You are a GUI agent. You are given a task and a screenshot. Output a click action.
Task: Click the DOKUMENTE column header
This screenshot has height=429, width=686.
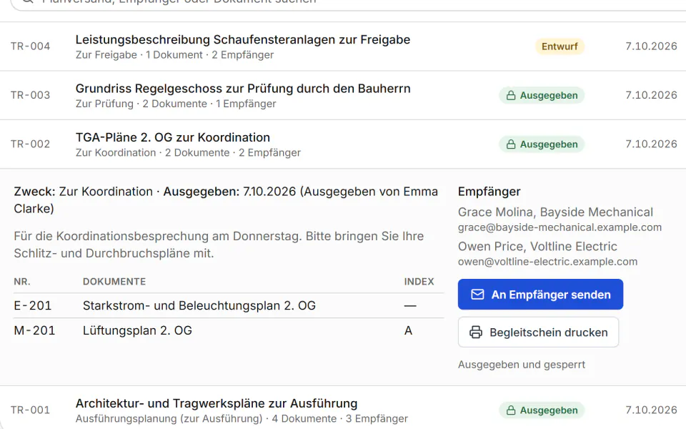[x=114, y=282]
